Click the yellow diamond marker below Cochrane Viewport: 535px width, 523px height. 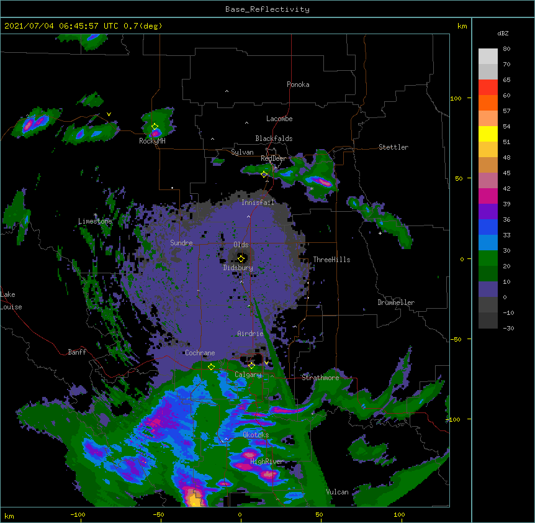tap(211, 366)
